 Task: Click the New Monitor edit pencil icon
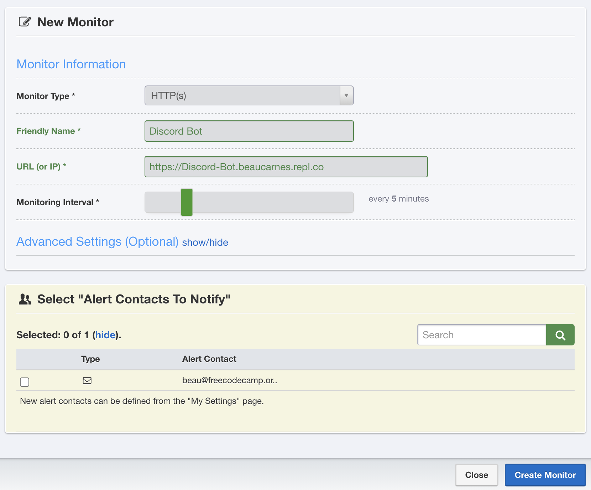tap(25, 22)
